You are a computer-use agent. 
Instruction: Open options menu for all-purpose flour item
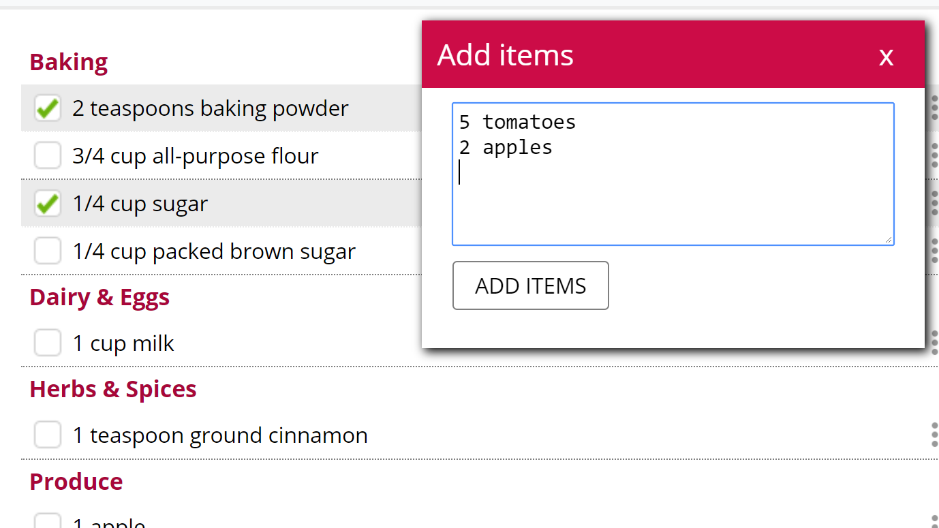(934, 155)
